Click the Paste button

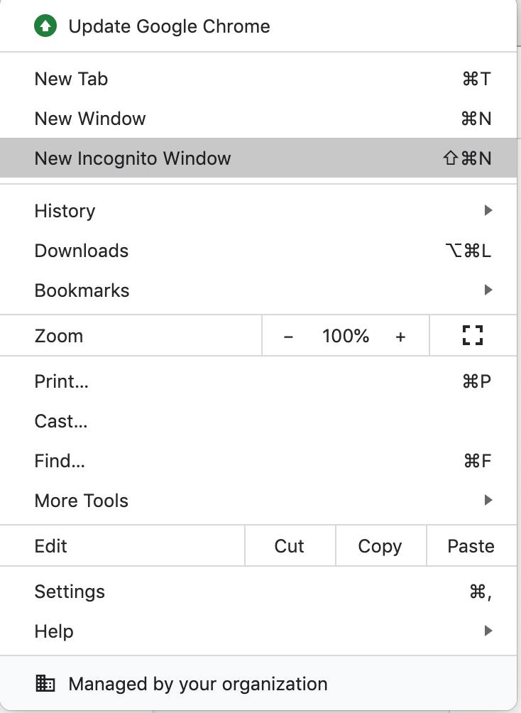471,546
